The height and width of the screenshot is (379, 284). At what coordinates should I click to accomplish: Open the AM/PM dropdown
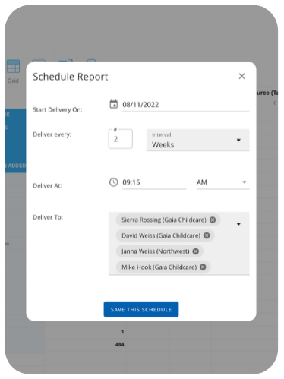[x=222, y=182]
